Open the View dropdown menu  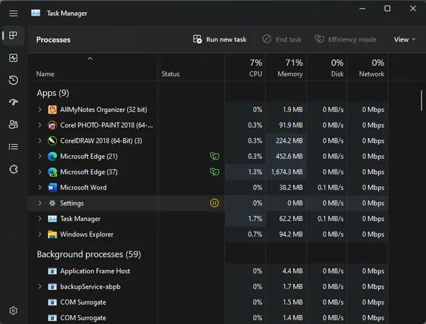click(x=405, y=40)
